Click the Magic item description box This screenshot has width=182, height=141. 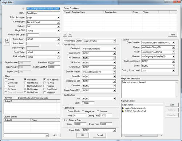[150, 89]
